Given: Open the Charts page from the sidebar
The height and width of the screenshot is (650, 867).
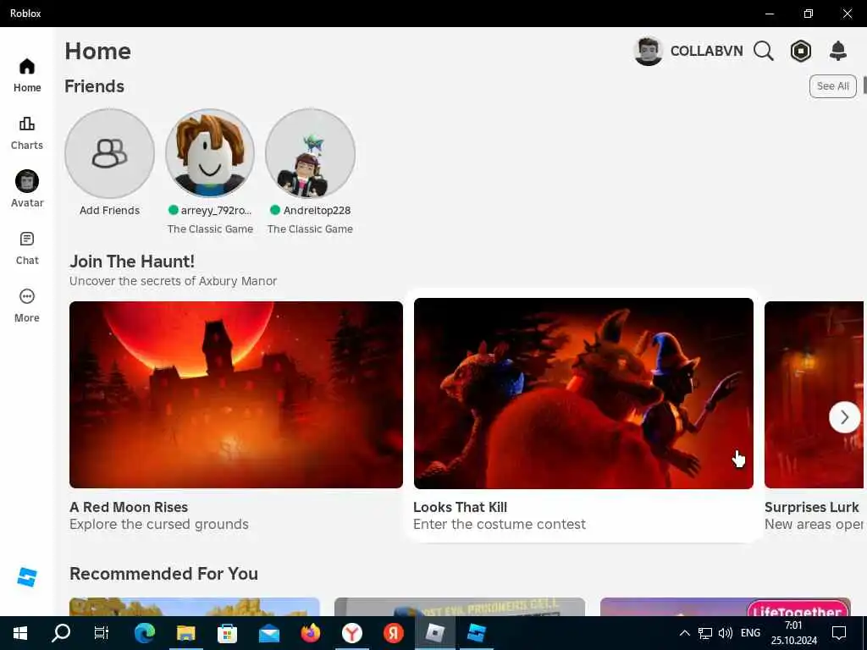Looking at the screenshot, I should 27,133.
